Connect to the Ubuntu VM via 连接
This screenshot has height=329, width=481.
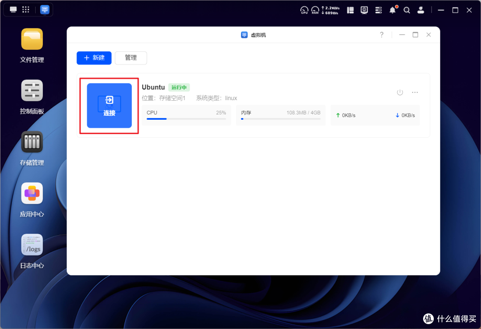coord(109,106)
